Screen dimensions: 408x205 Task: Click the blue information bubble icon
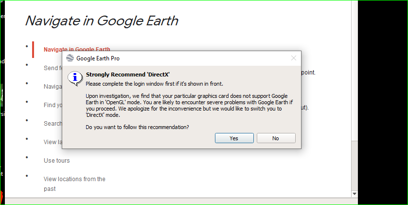(75, 78)
